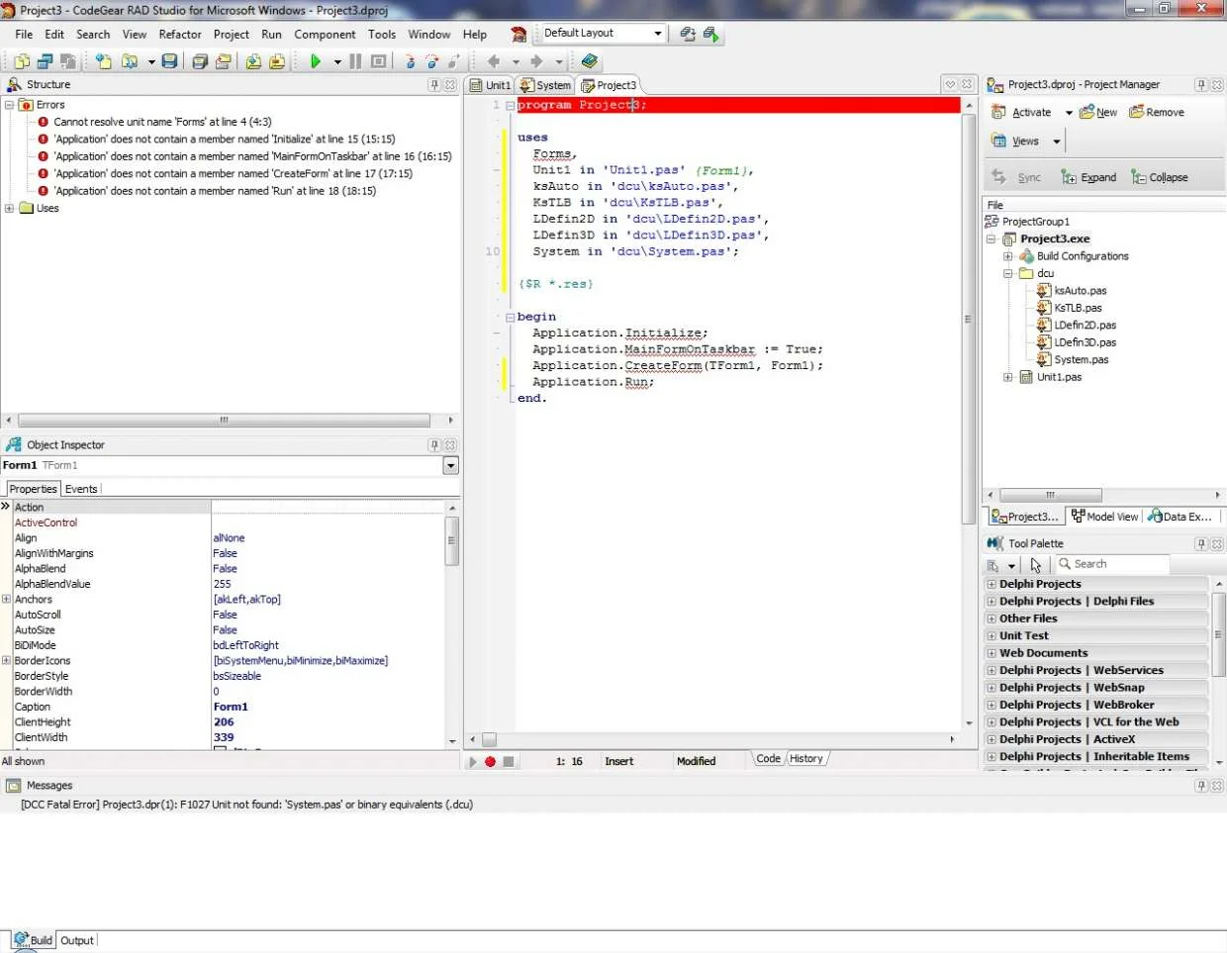Open the Default Layout dropdown
The width and height of the screenshot is (1227, 953).
click(657, 34)
